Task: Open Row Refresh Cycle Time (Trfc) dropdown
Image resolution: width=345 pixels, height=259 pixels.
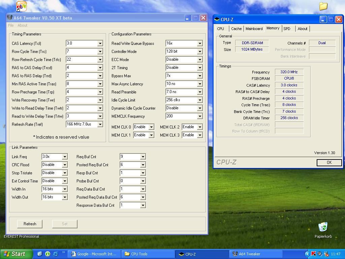Action: [x=100, y=59]
